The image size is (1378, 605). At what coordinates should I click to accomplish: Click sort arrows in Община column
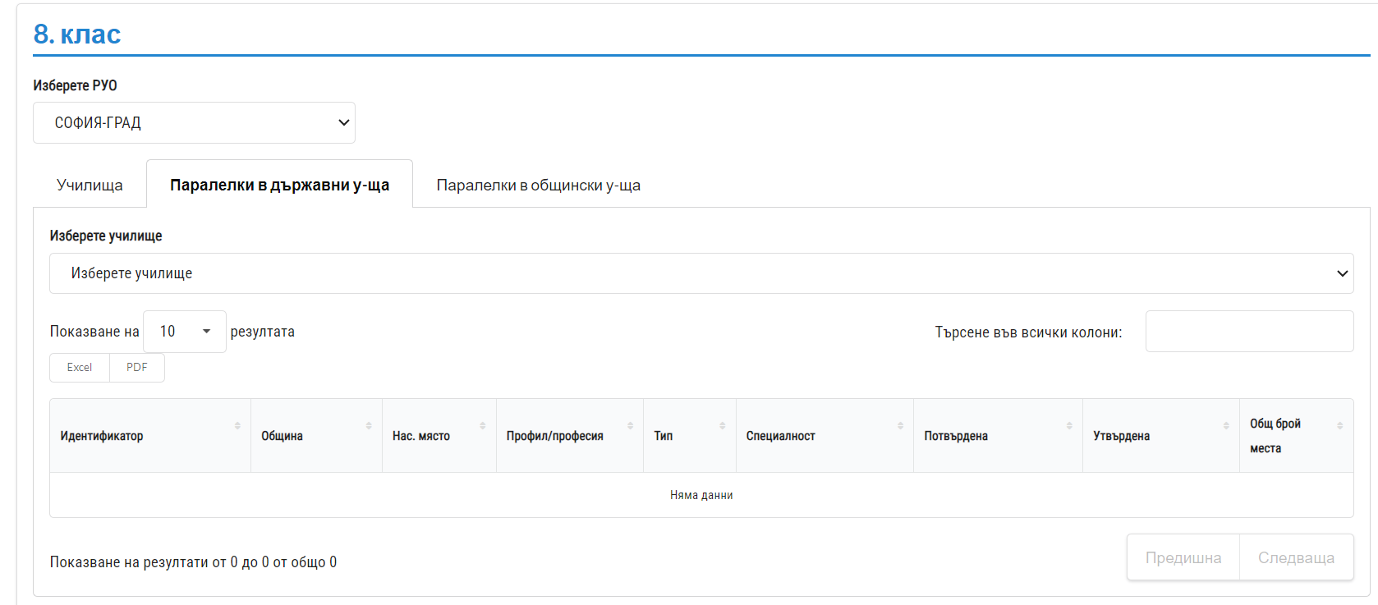pos(369,426)
